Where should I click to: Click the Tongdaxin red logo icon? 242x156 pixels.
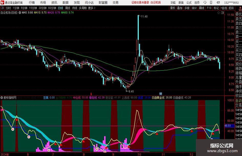tap(2, 3)
